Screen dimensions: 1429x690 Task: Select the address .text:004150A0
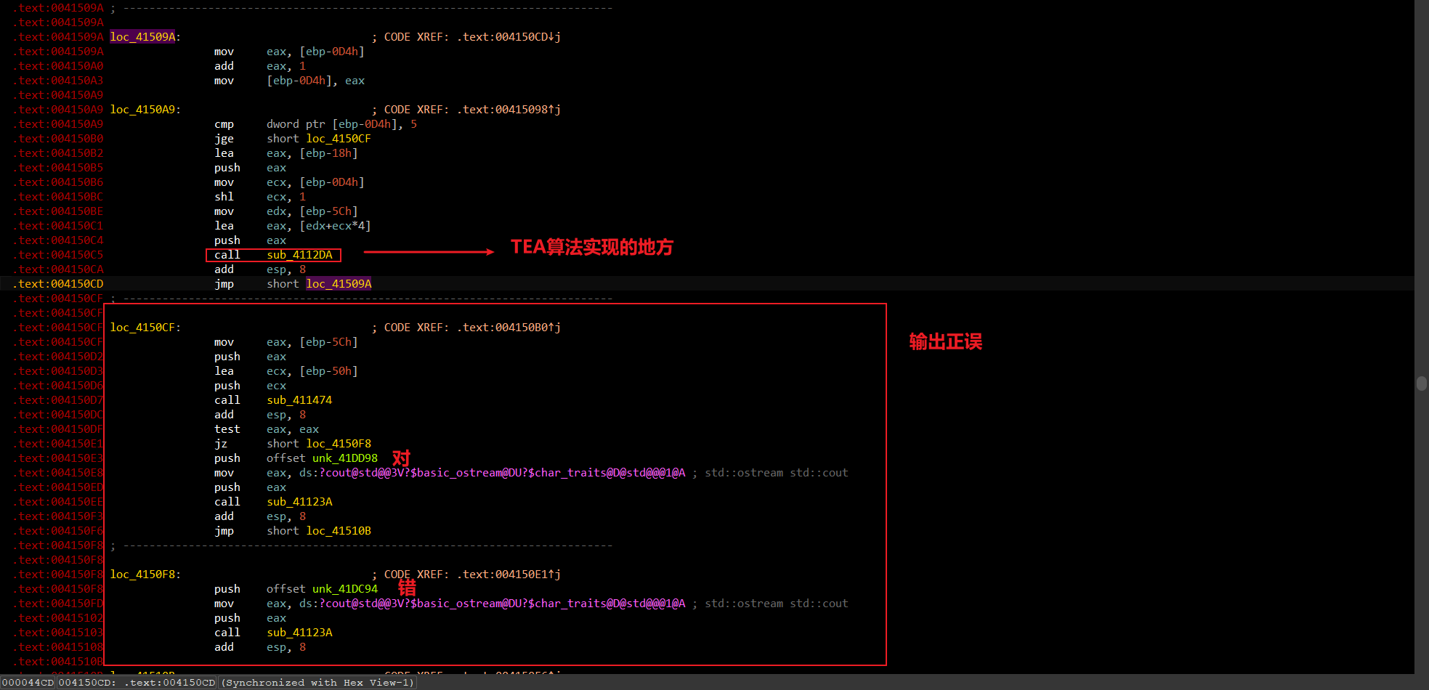coord(58,66)
